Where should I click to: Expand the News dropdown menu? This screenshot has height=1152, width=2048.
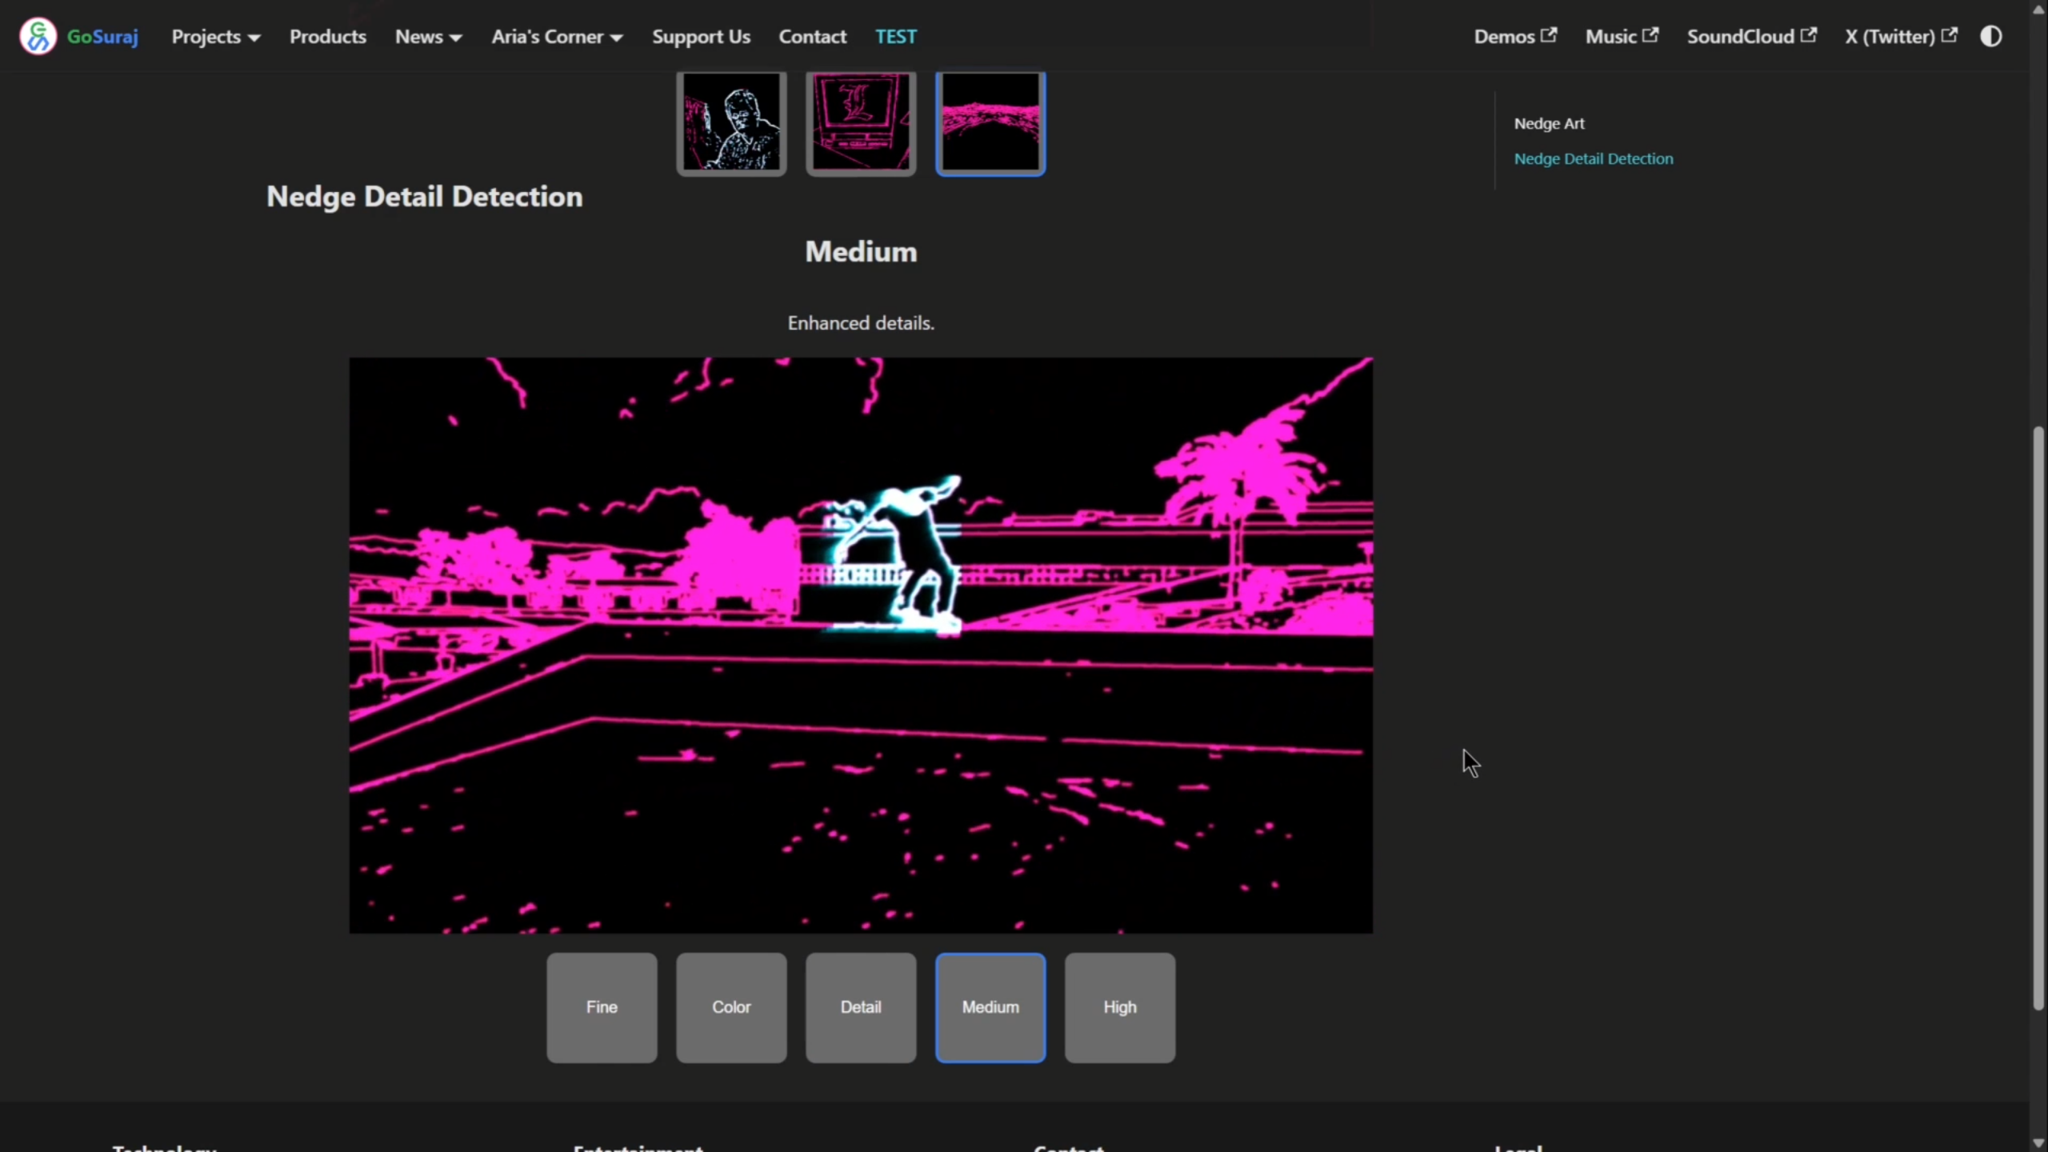point(428,37)
